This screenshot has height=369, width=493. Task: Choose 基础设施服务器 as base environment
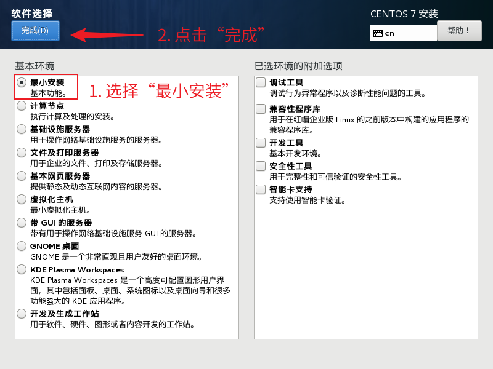[x=22, y=129]
